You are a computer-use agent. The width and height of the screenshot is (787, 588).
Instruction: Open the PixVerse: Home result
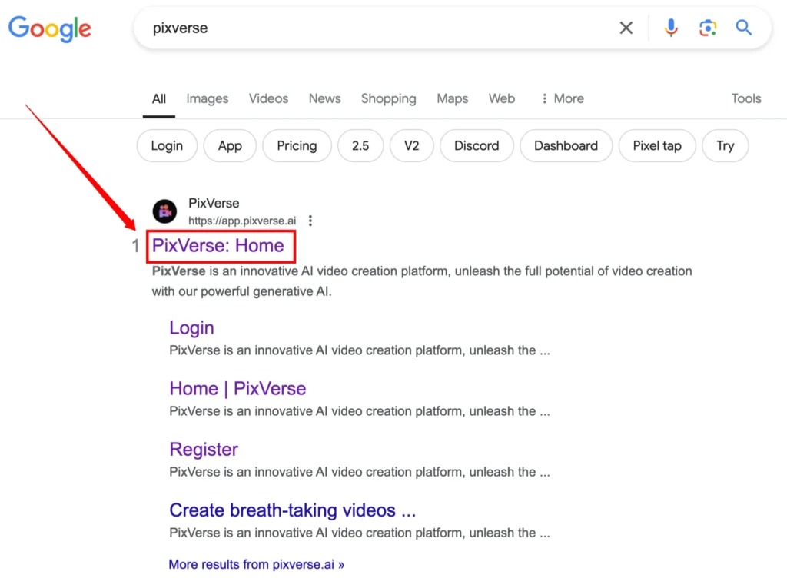click(218, 245)
